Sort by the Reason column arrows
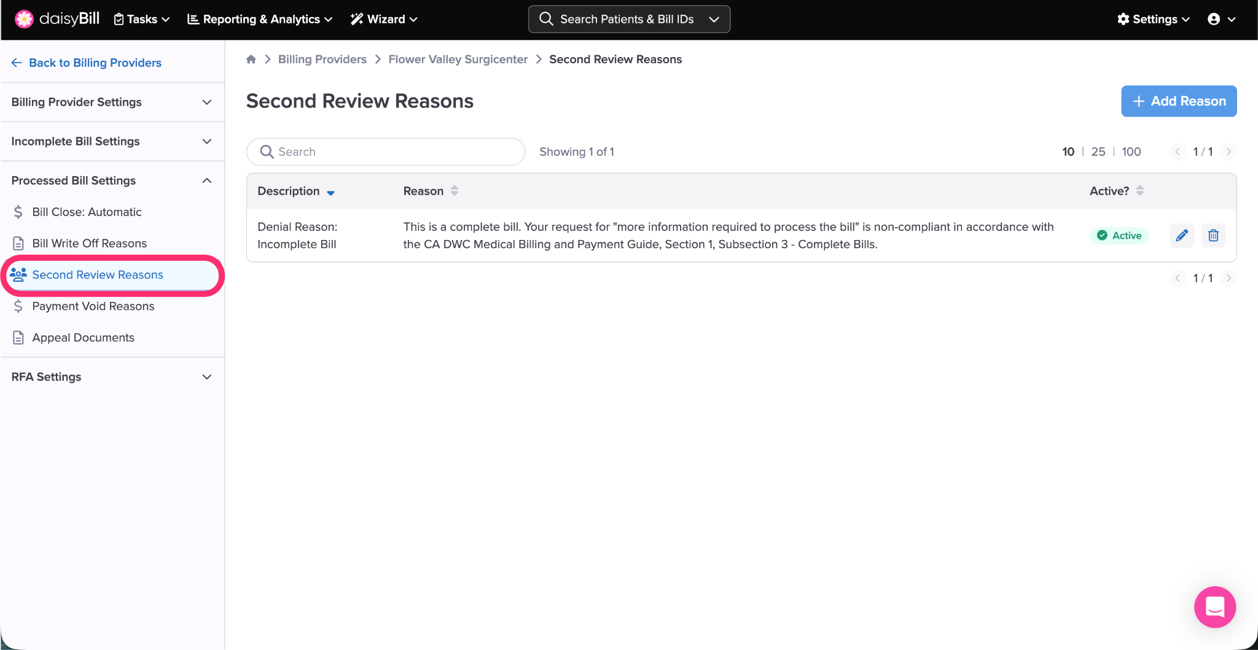 coord(455,191)
